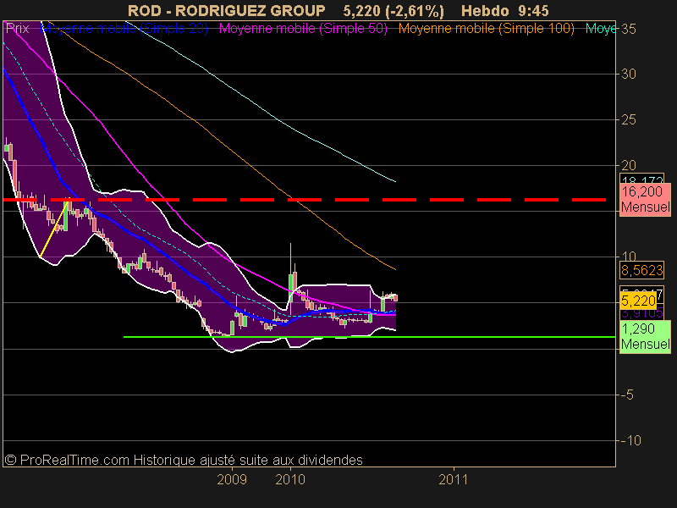
Task: Click the 2009 date axis label
Action: (x=232, y=479)
